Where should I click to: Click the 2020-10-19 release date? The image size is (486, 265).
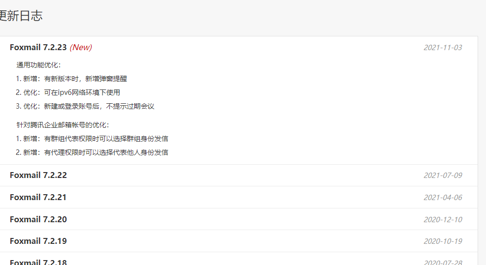click(x=443, y=241)
